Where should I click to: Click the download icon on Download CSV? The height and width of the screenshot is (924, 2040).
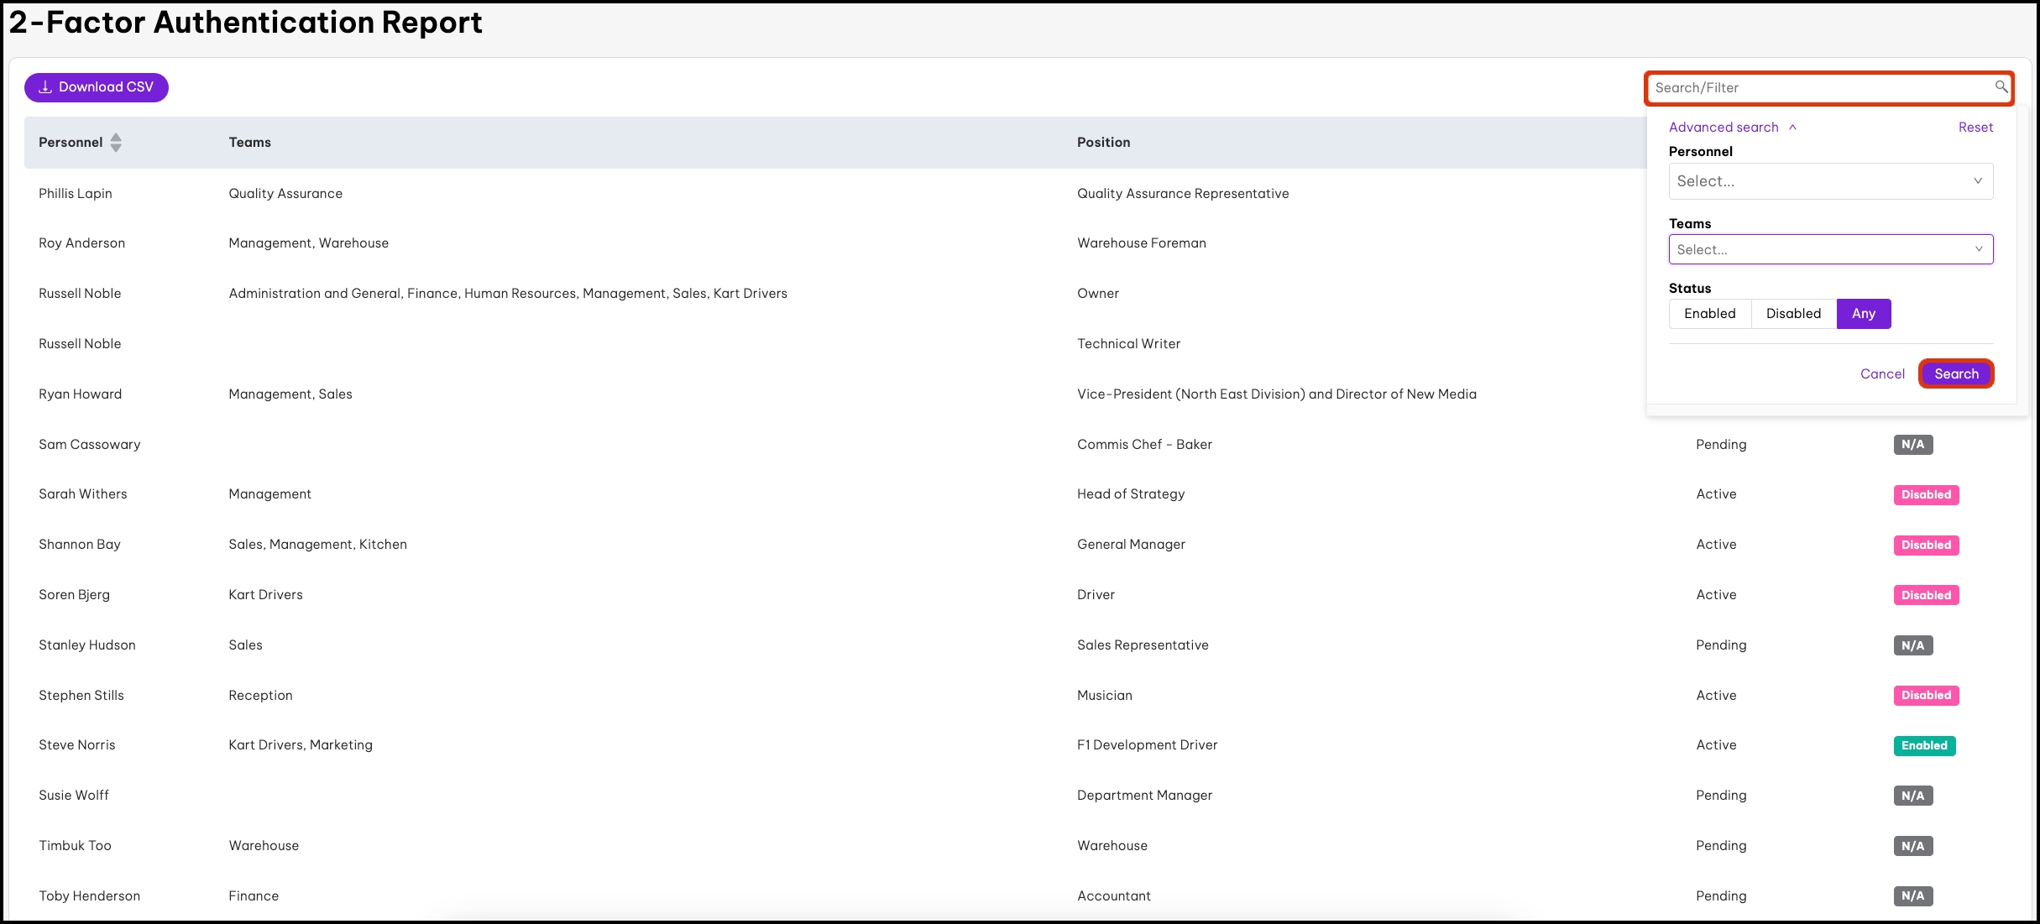click(45, 87)
